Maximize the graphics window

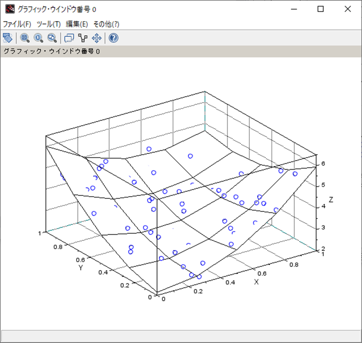320,8
